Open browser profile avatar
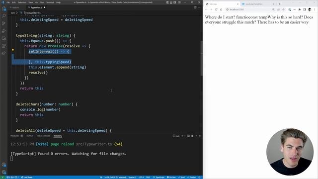Viewport: 318px width, 179px height. tap(310, 9)
